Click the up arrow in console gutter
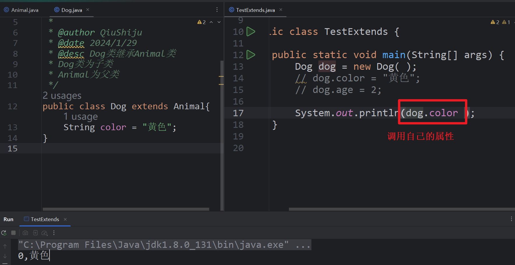The height and width of the screenshot is (265, 515). click(x=5, y=246)
